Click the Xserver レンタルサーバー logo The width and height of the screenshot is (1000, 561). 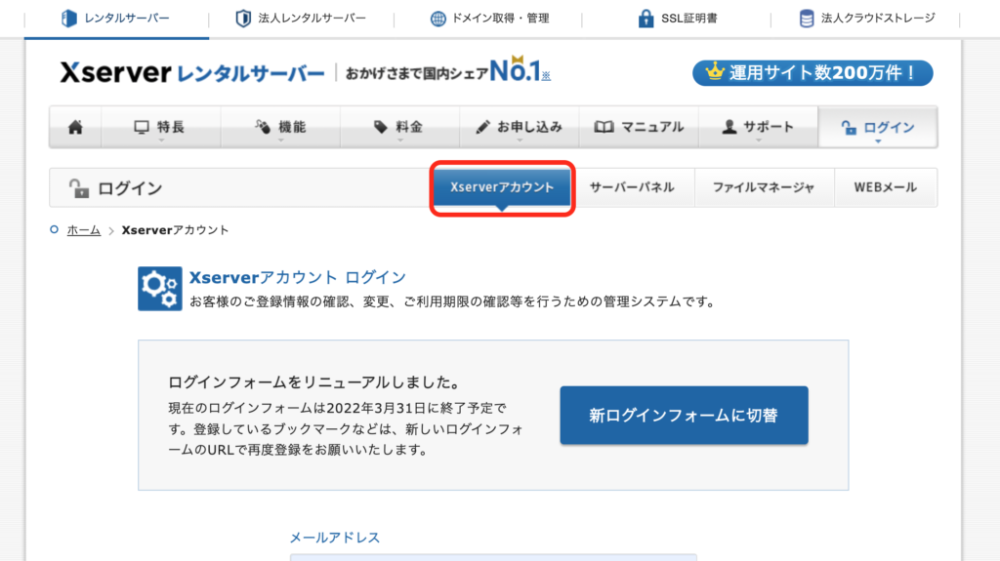coord(191,73)
